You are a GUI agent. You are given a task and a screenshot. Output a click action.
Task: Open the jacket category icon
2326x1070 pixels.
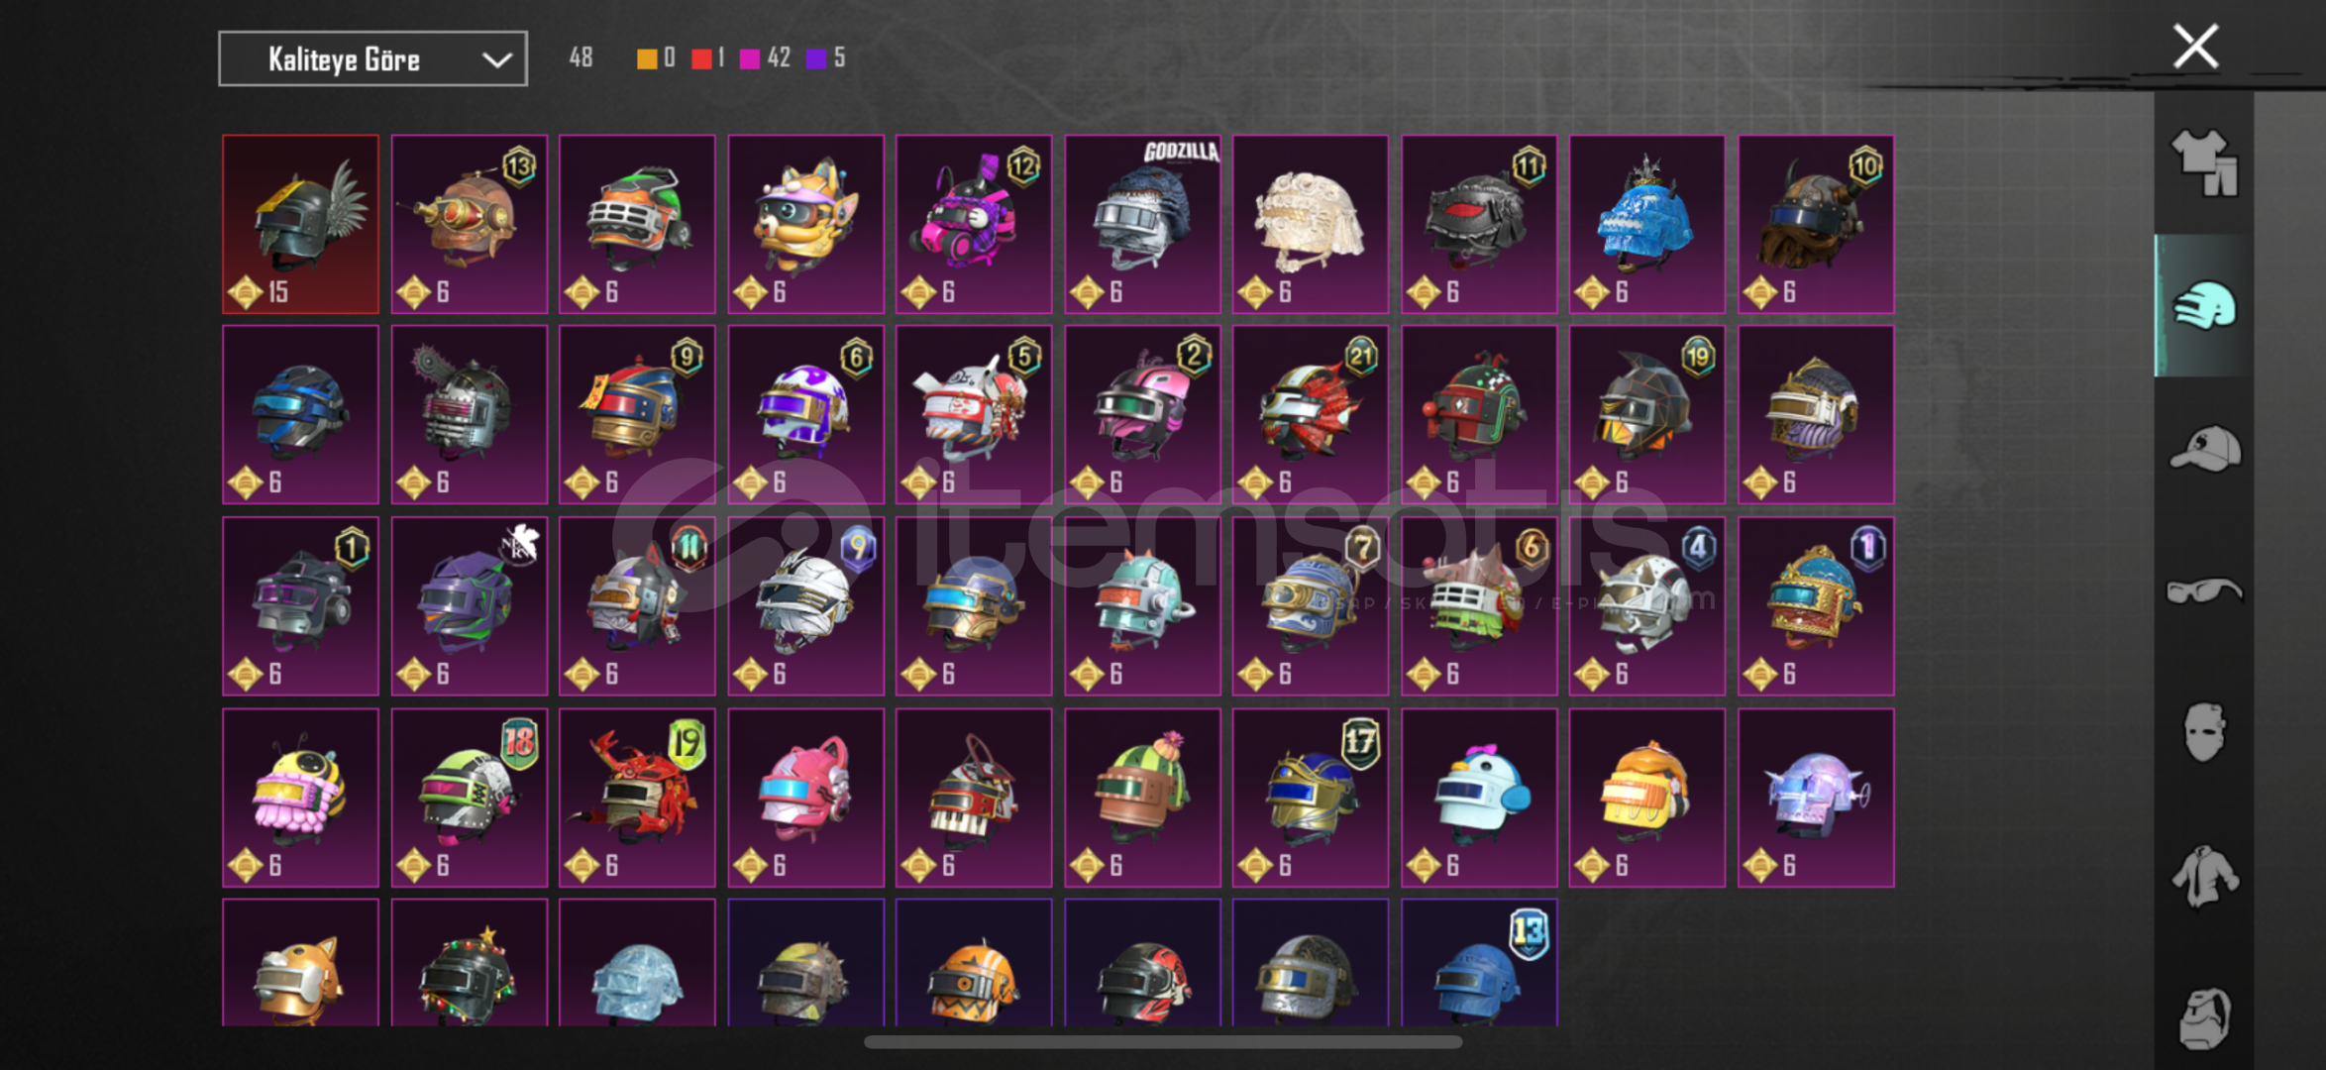[2204, 876]
